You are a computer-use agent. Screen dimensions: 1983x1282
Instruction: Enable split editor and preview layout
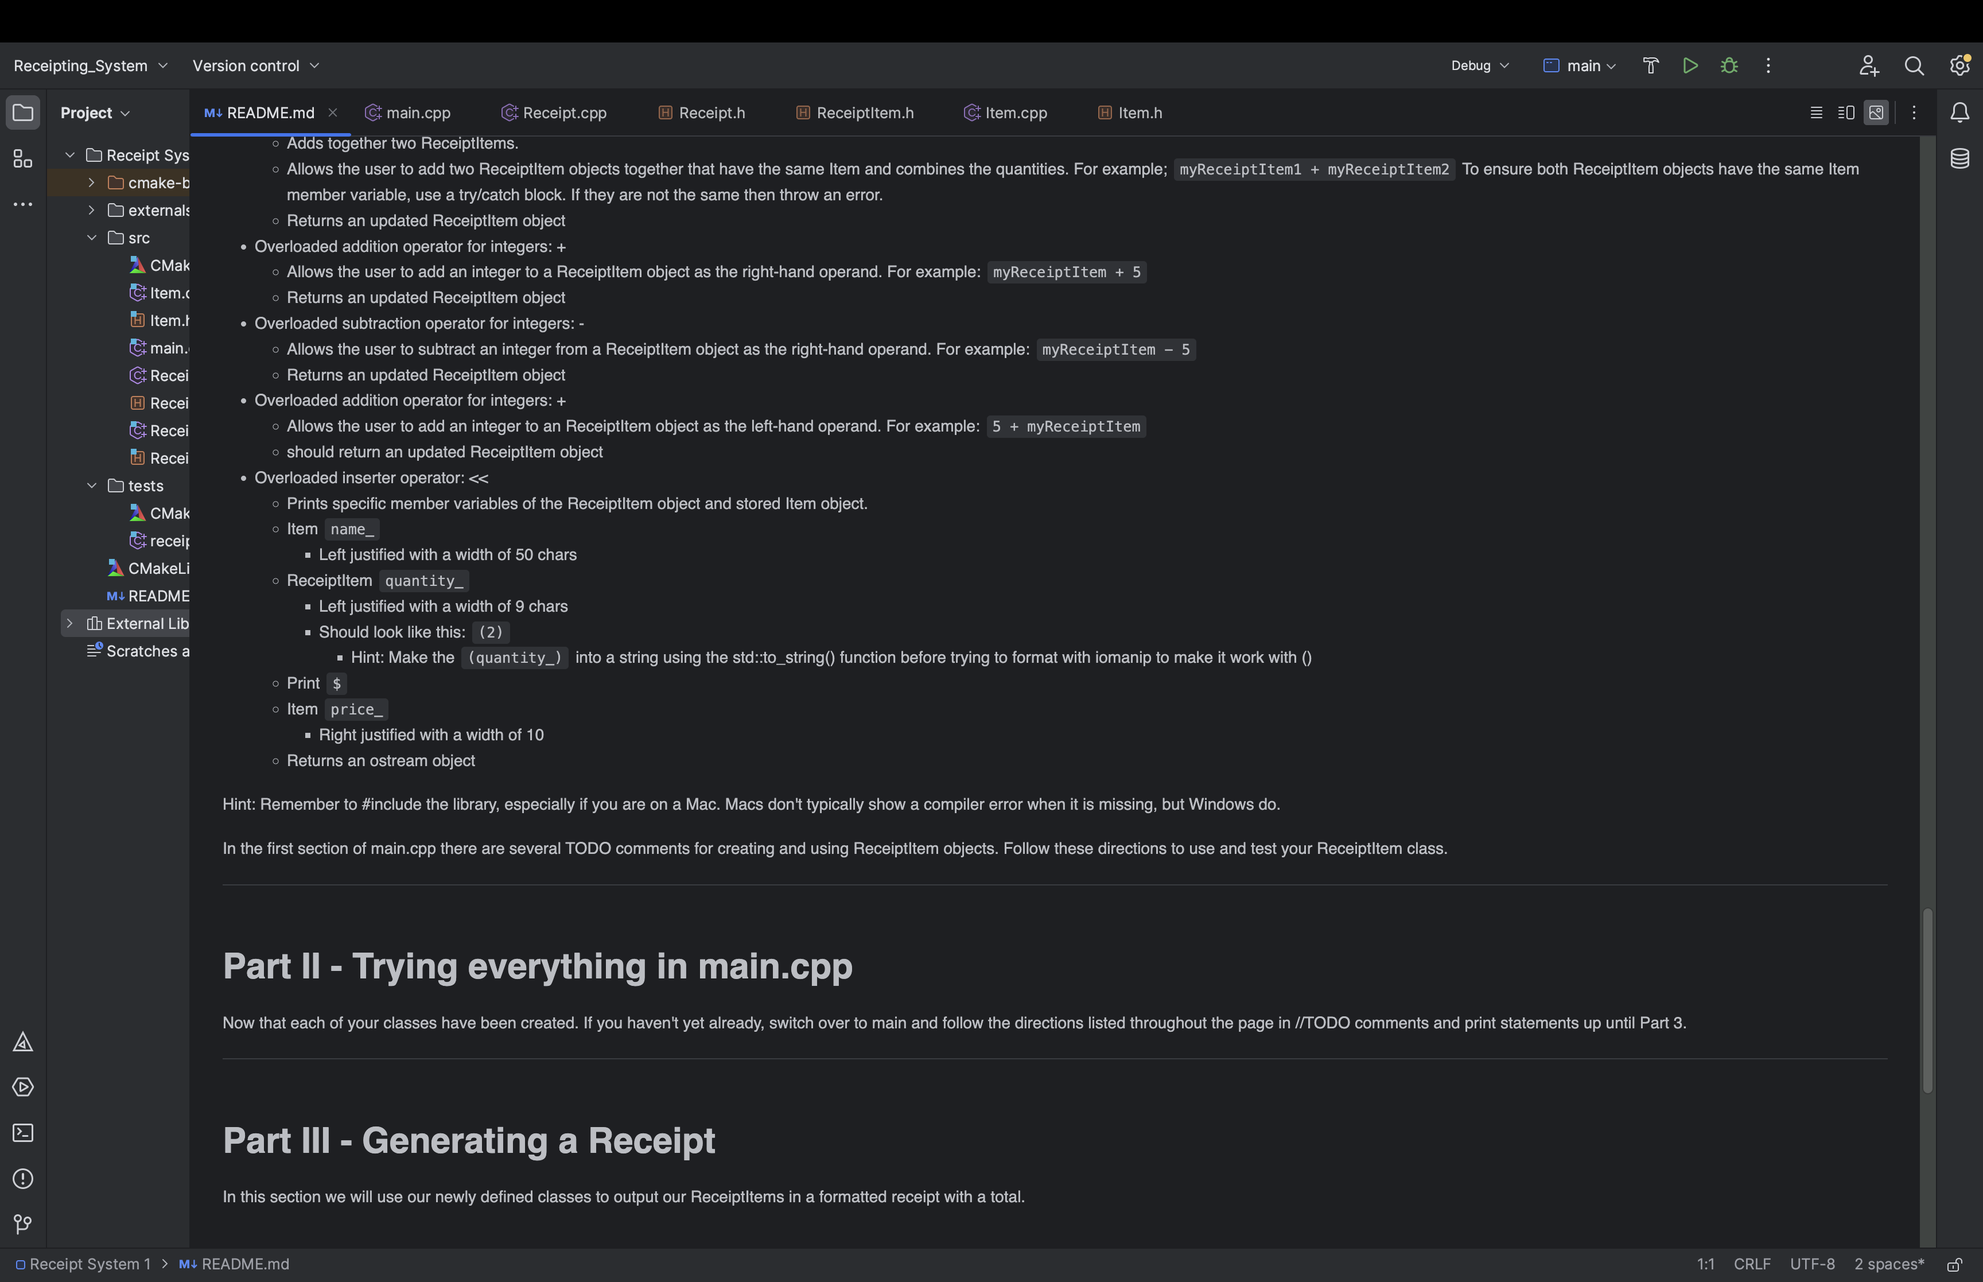coord(1846,112)
